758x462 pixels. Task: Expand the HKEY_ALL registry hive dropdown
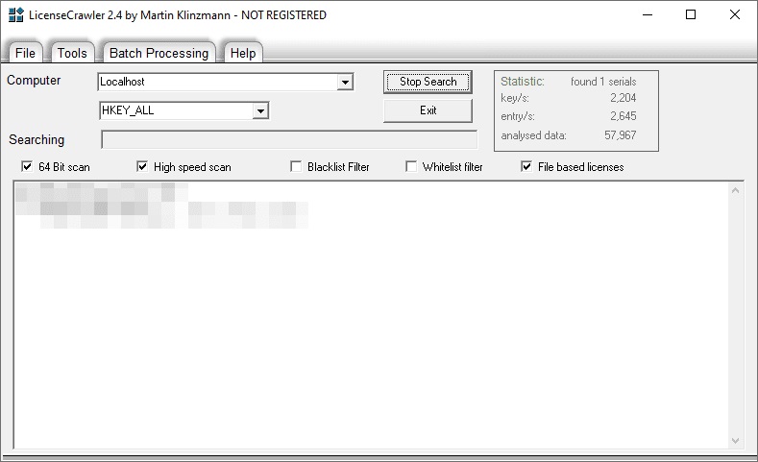coord(260,111)
